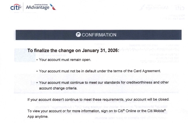
Task: Click the American Airlines eagle emblem
Action: click(x=52, y=7)
